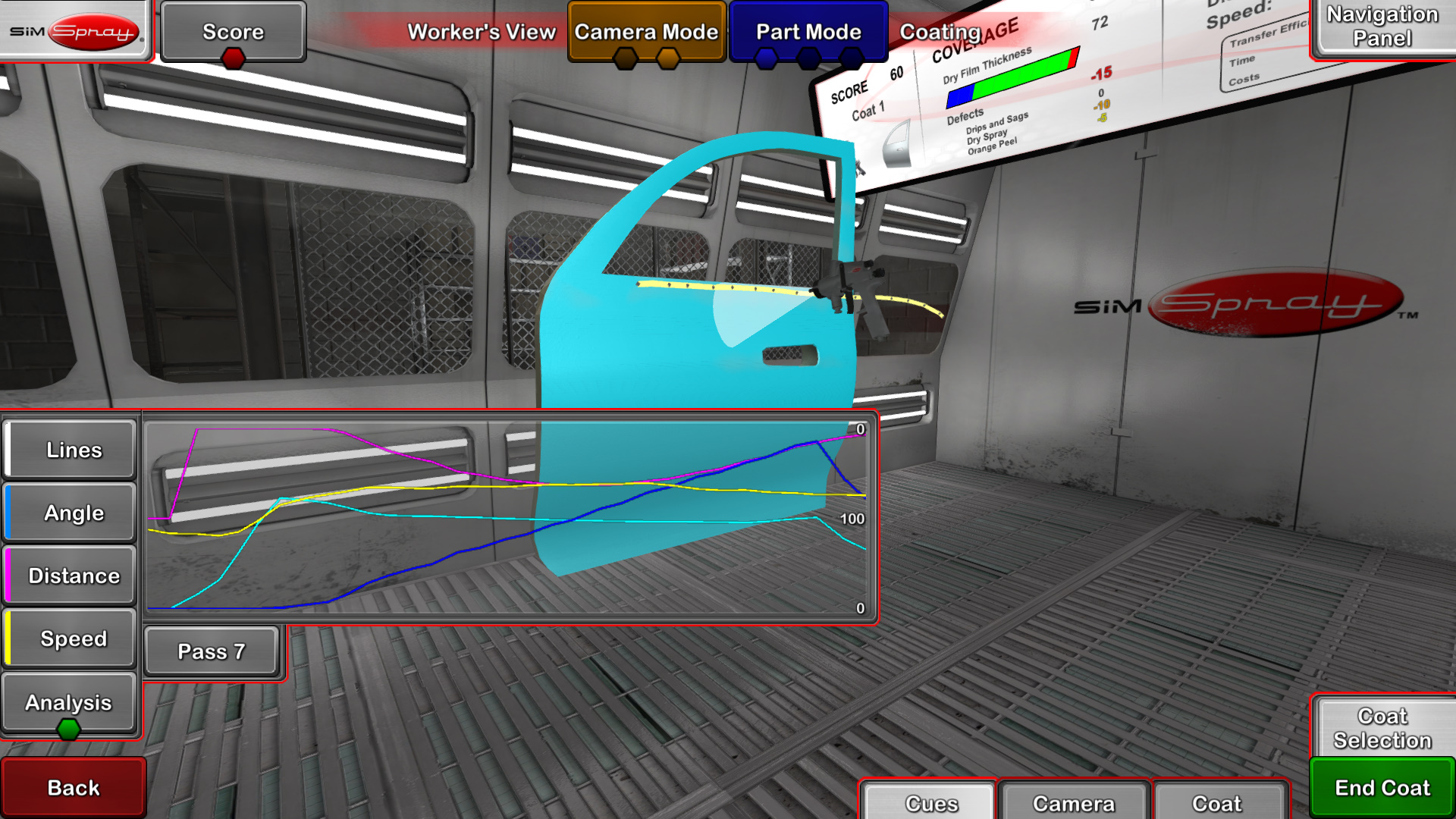The width and height of the screenshot is (1456, 819).
Task: Click first orange hexagon under Camera Mode
Action: point(626,58)
